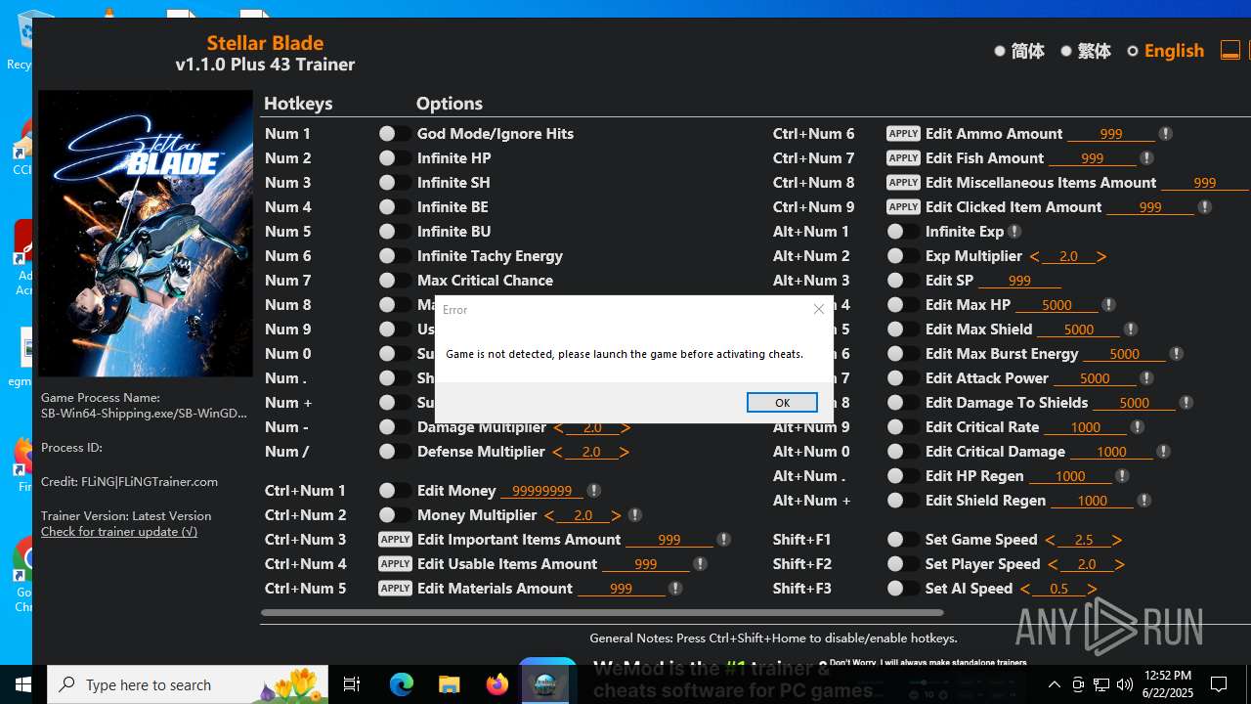Enable Infinite BE option
The image size is (1251, 704).
pyautogui.click(x=394, y=207)
